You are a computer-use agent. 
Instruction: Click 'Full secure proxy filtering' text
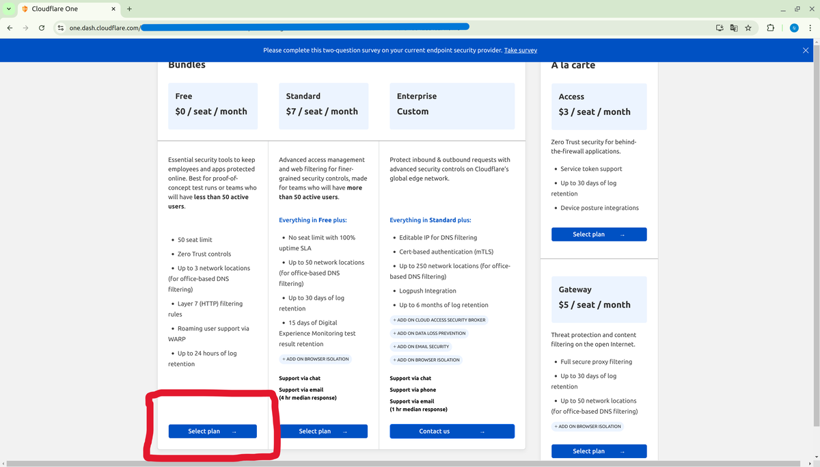coord(596,362)
